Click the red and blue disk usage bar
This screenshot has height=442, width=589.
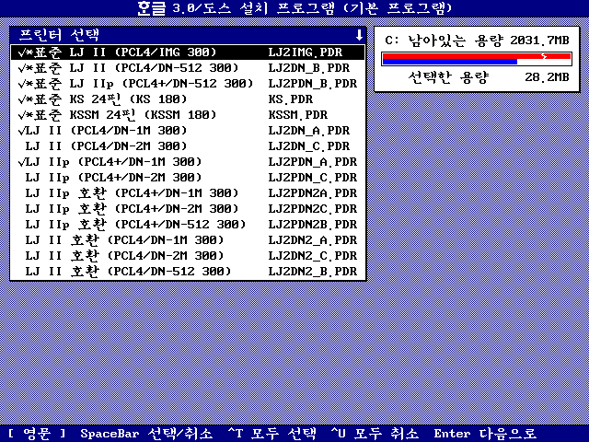[x=477, y=59]
